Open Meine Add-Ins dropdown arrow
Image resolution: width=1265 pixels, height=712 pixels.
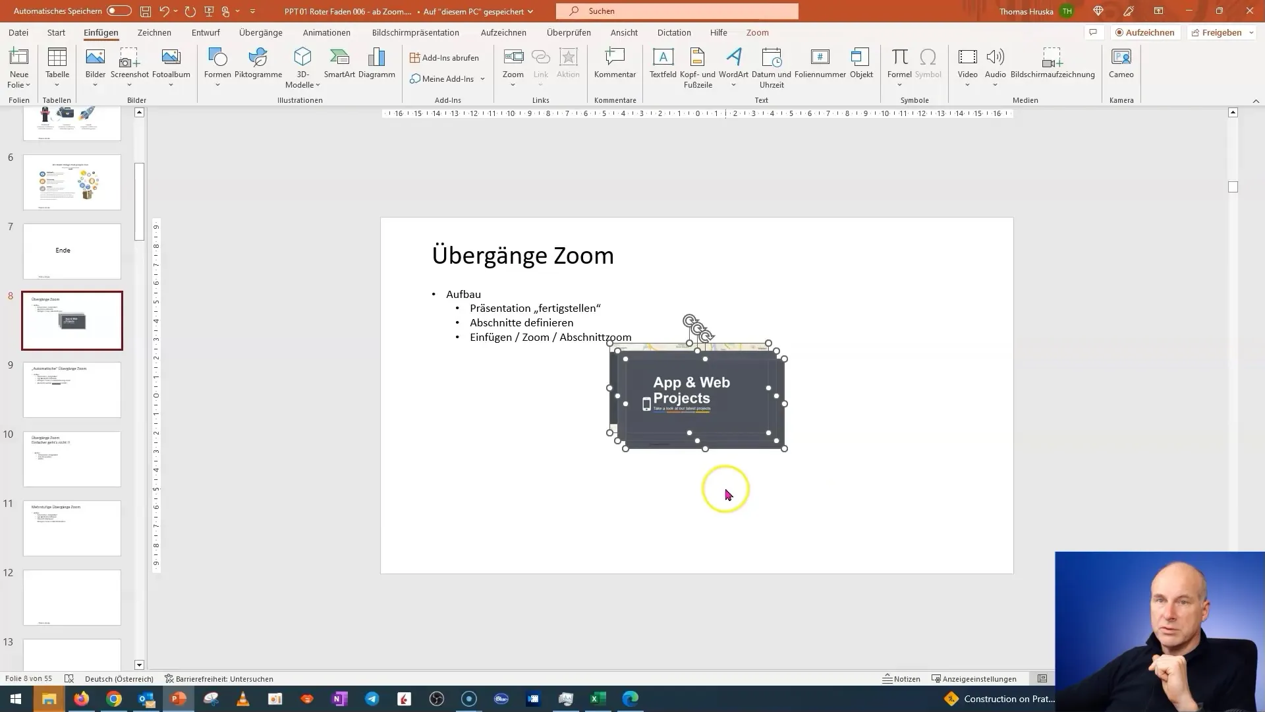click(x=482, y=79)
